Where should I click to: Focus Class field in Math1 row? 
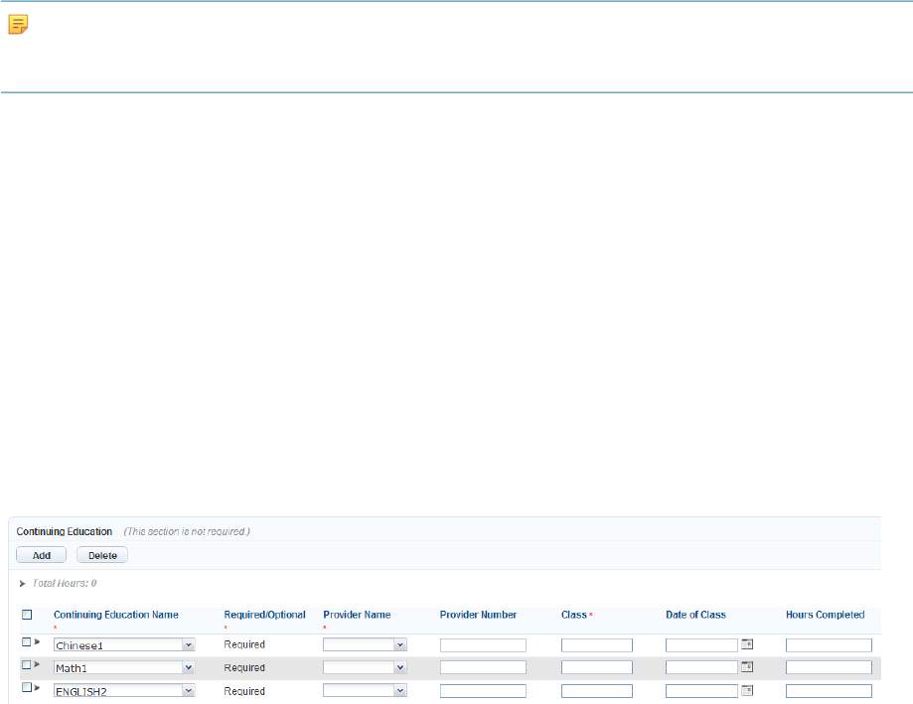pos(597,667)
